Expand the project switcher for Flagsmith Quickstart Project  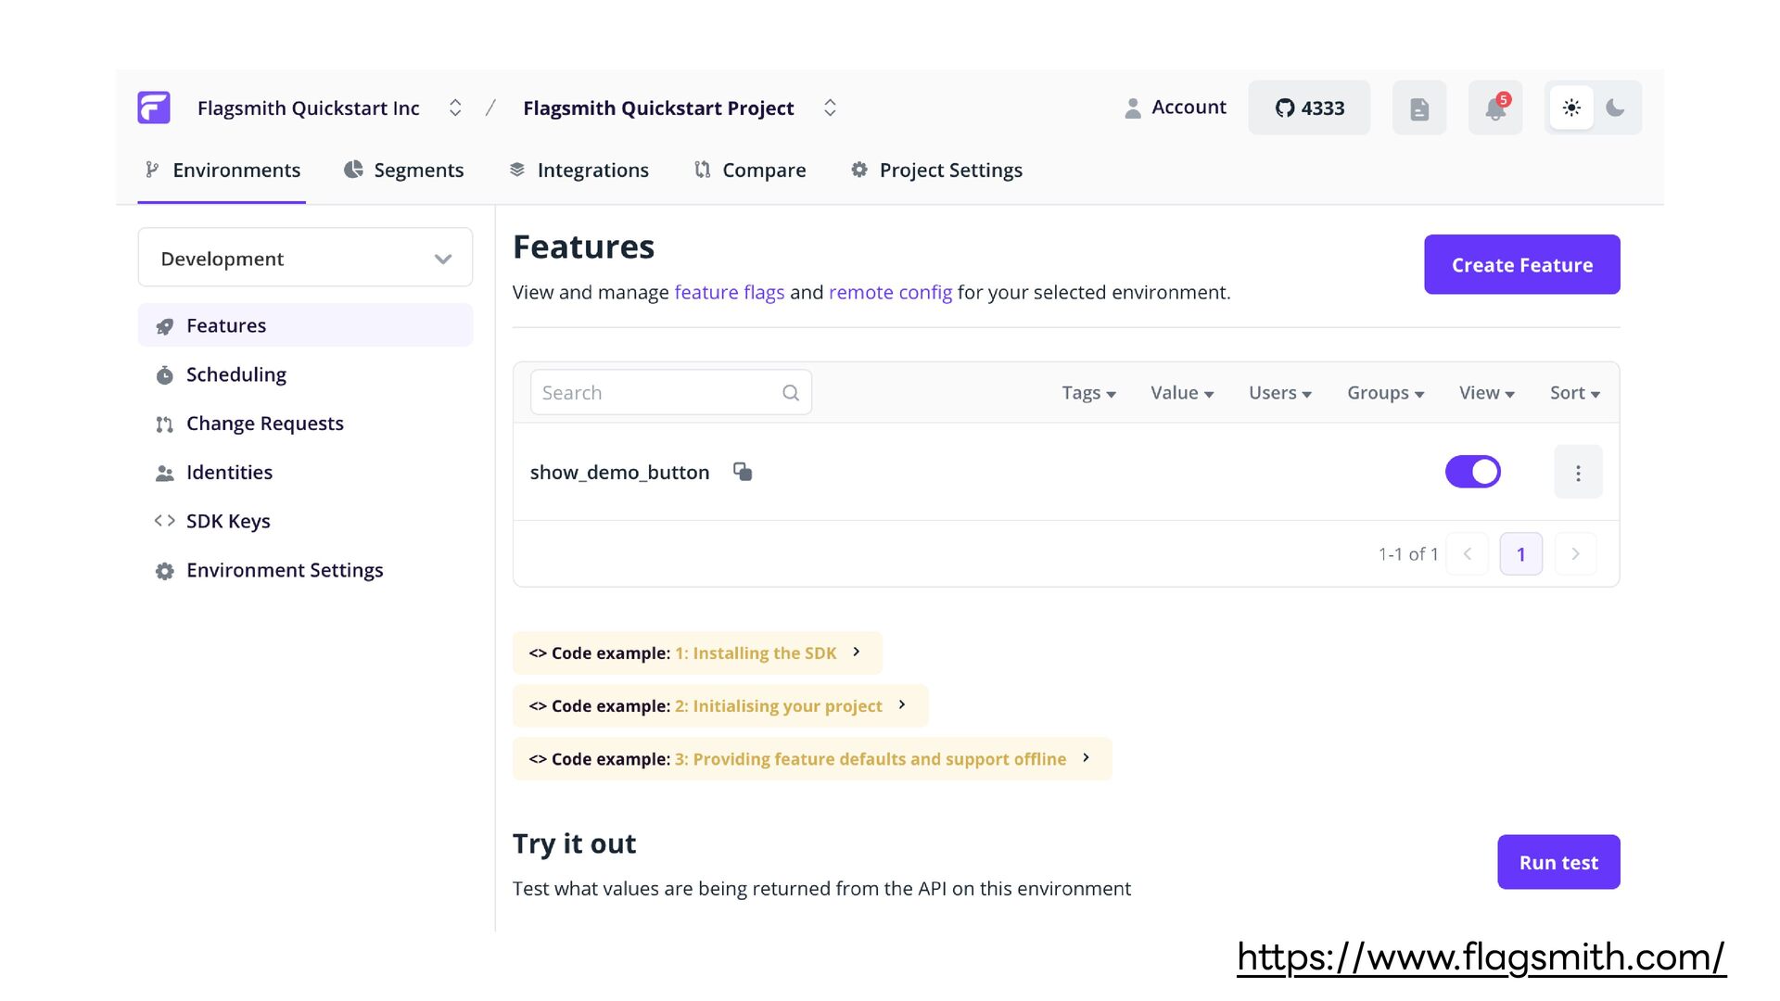(830, 108)
